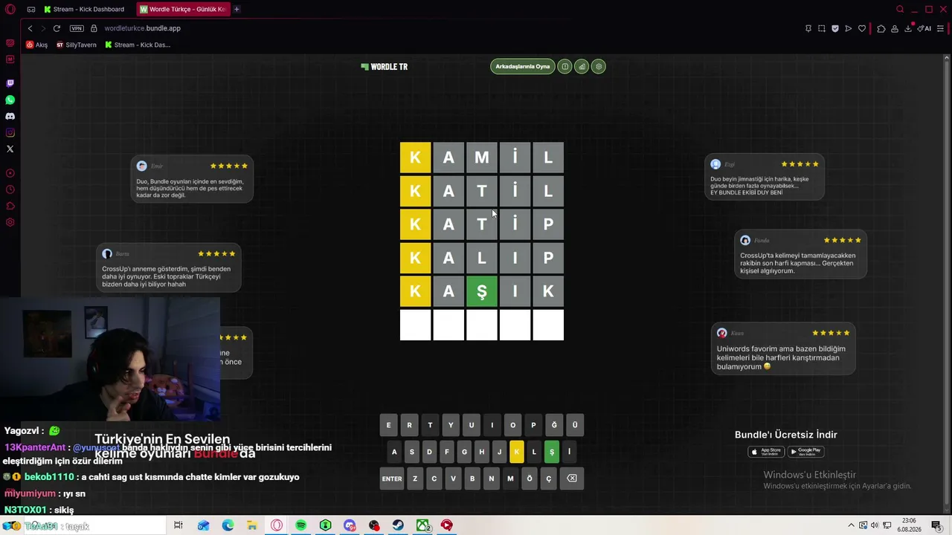Open a new browser tab

[237, 9]
